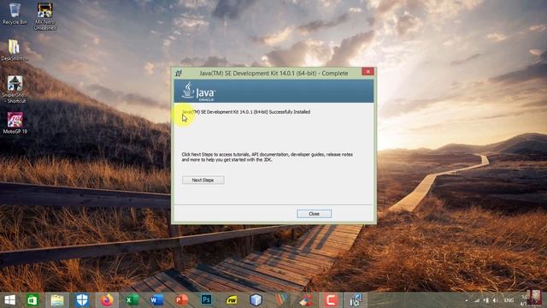Select the MX Nitro Unleashed desktop shortcut
The image size is (547, 308).
[45, 16]
